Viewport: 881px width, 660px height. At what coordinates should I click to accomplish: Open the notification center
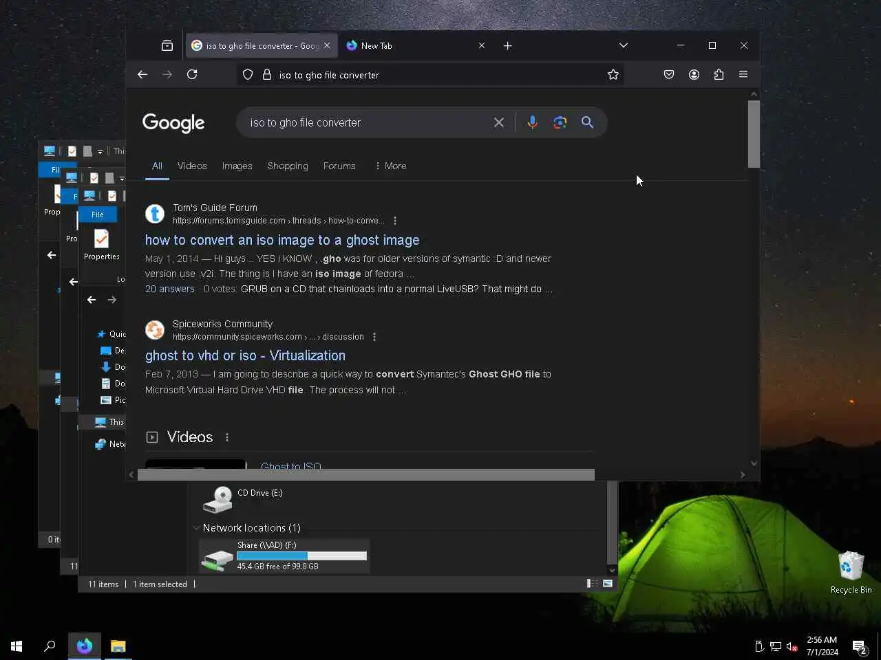click(x=860, y=646)
